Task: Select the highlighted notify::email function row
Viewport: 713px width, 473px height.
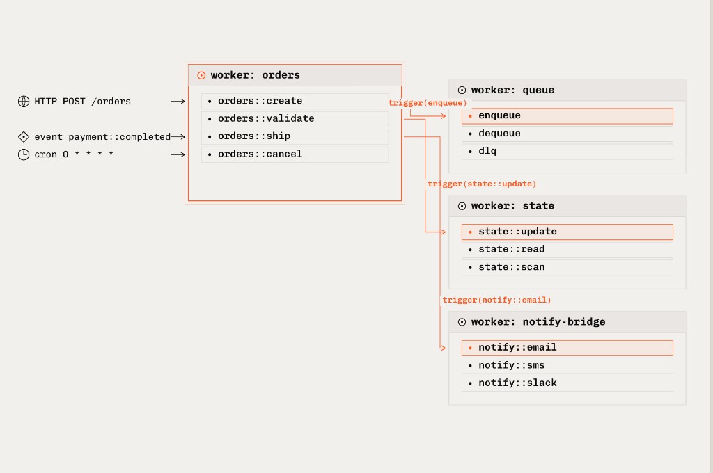Action: click(x=567, y=348)
